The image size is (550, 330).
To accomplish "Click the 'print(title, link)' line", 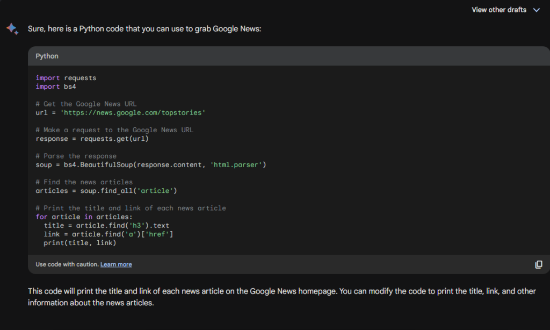I will (x=80, y=243).
